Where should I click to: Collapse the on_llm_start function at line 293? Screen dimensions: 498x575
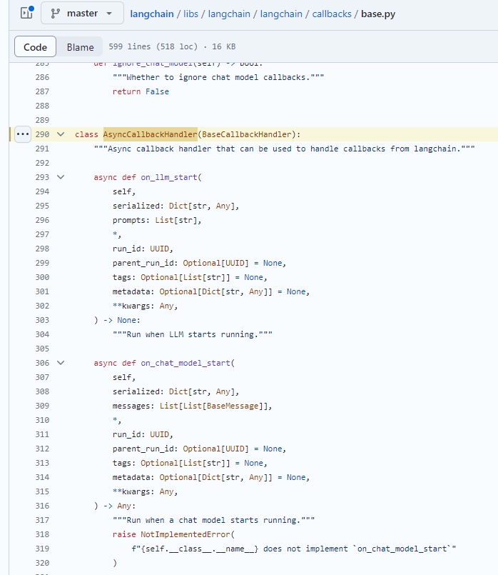61,177
